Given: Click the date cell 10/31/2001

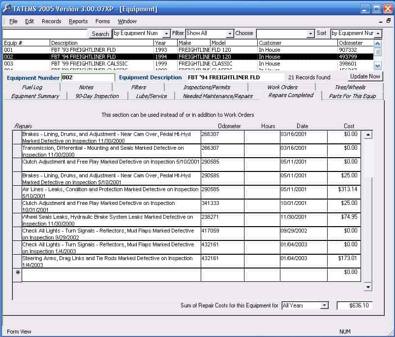Looking at the screenshot, I should pos(304,206).
